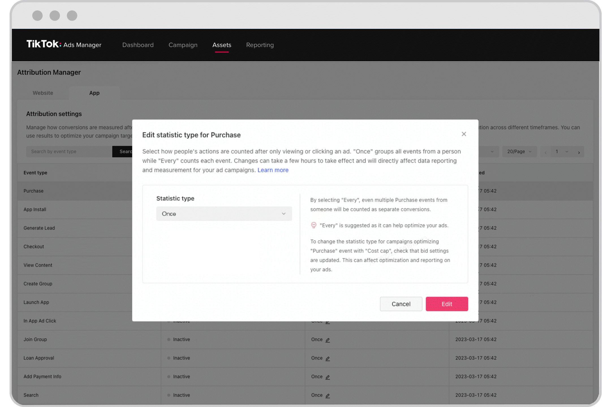Click the suggestion bulb icon near "Every"
Viewport: 611px width, 407px height.
tap(313, 225)
